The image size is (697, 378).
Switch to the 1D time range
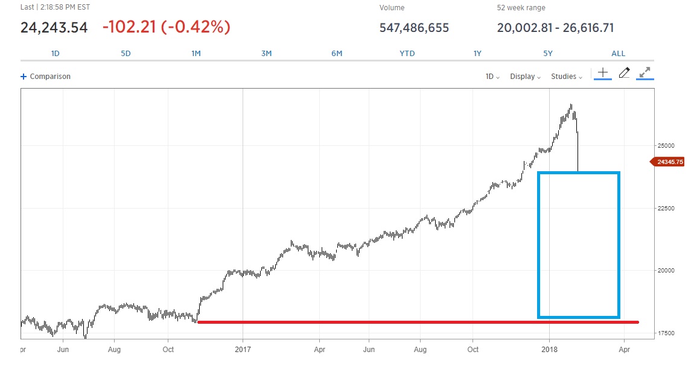(x=56, y=53)
